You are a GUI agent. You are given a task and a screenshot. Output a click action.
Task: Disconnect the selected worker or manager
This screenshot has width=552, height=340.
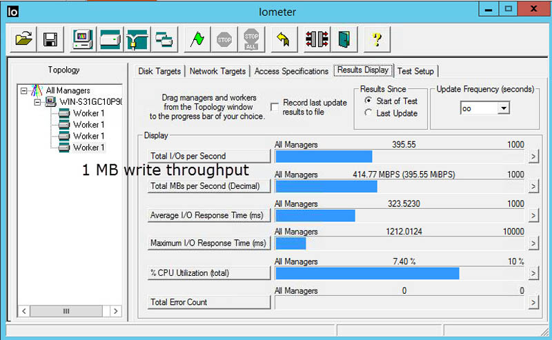[x=317, y=39]
